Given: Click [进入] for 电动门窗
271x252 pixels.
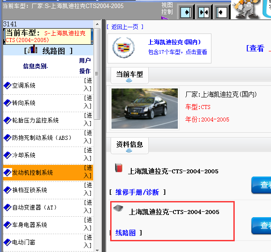Looking at the screenshot, I should (x=88, y=241).
